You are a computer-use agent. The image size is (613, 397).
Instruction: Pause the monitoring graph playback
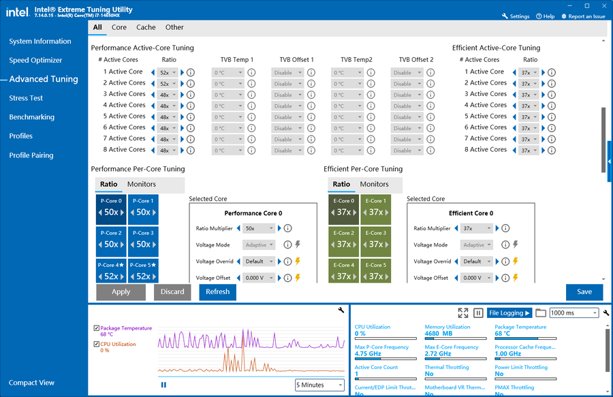point(163,385)
